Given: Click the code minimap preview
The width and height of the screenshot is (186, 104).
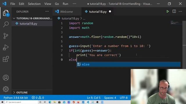Looking at the screenshot, I should click(176, 23).
